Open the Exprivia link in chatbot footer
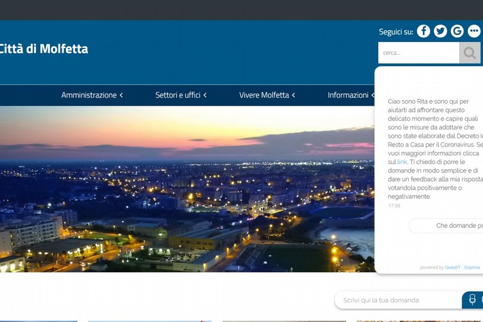Viewport: 483px width, 322px height. 472,267
